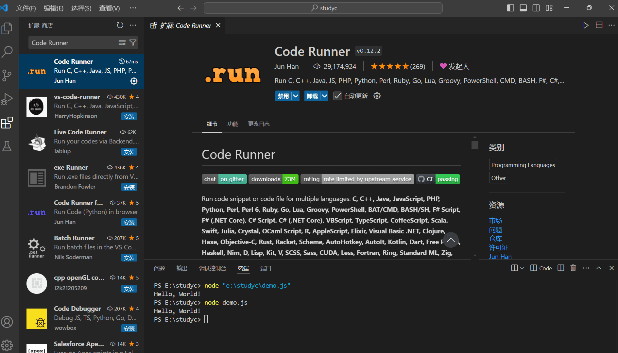The height and width of the screenshot is (353, 618).
Task: Toggle primary sidebar visibility in title bar
Action: [510, 8]
